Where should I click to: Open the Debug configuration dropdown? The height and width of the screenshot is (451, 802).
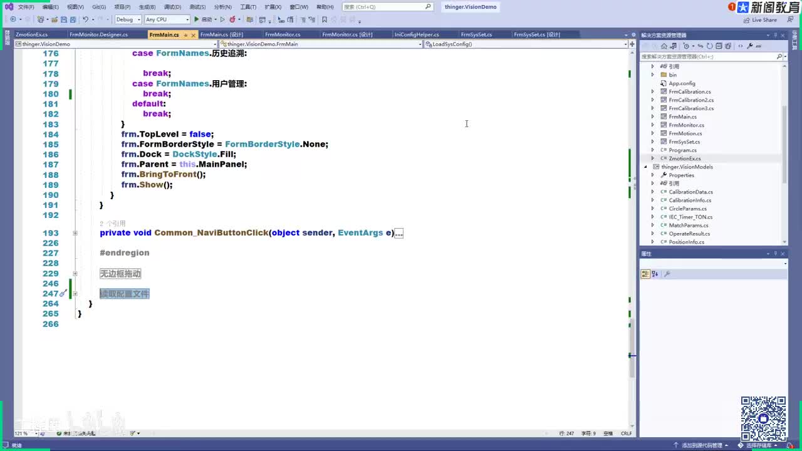[x=128, y=19]
